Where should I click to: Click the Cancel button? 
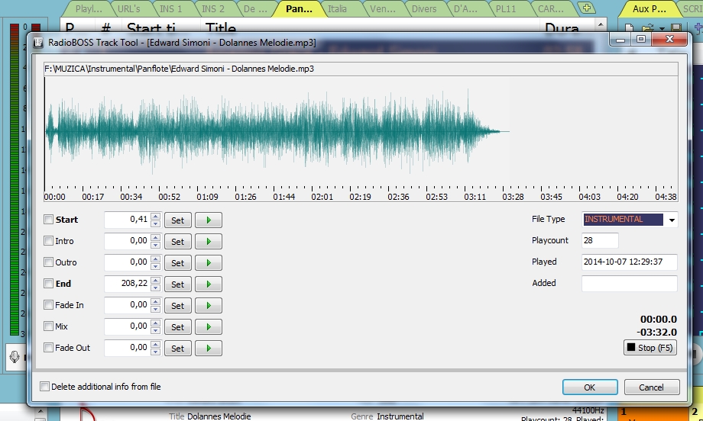(x=652, y=387)
